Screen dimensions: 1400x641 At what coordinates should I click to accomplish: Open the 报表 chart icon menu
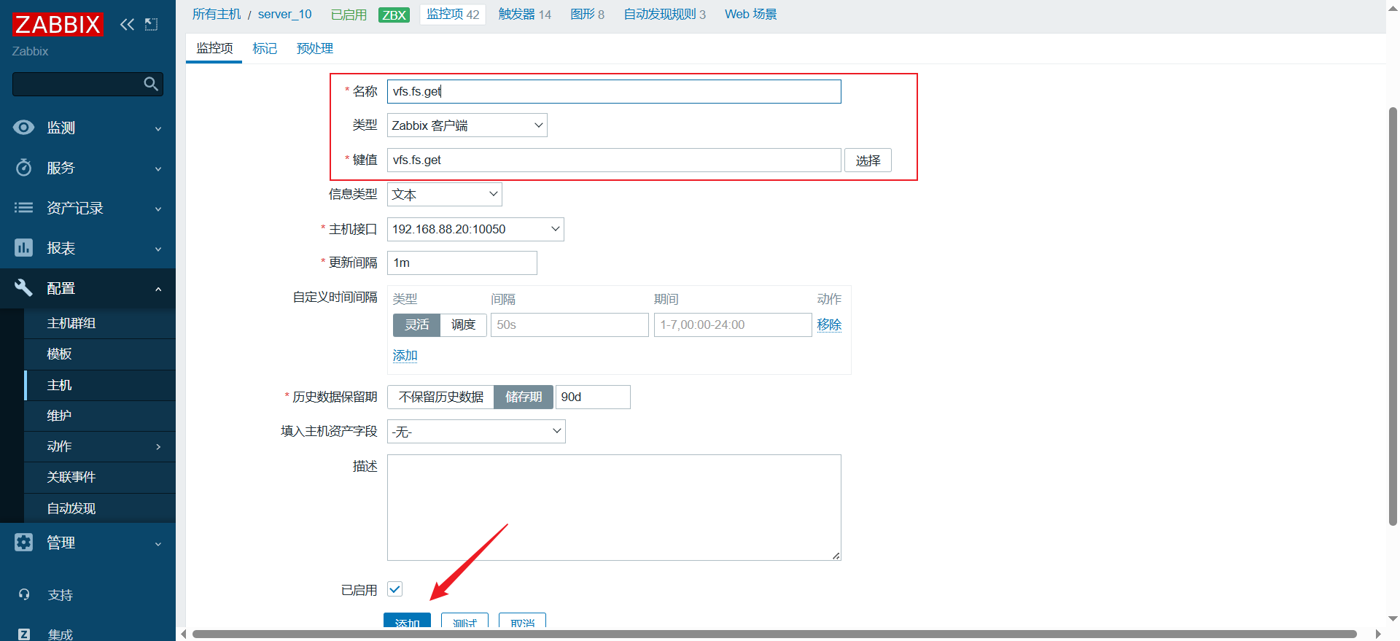click(x=23, y=248)
